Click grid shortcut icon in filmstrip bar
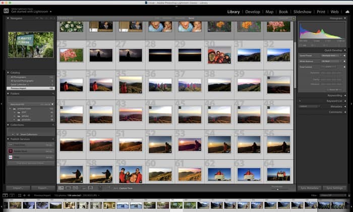 click(20, 195)
